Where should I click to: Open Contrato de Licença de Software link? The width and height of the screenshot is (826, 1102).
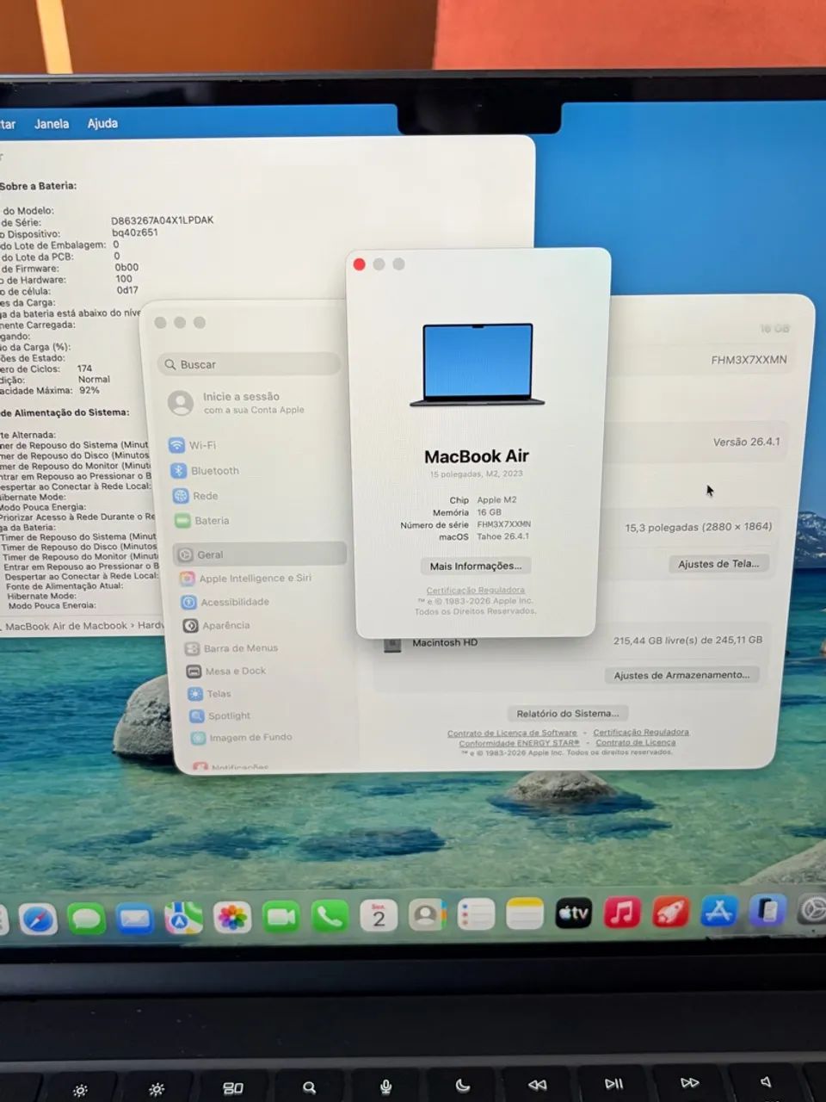tap(512, 733)
